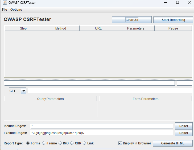
Task: Click Start Recording button
Action: tap(173, 20)
